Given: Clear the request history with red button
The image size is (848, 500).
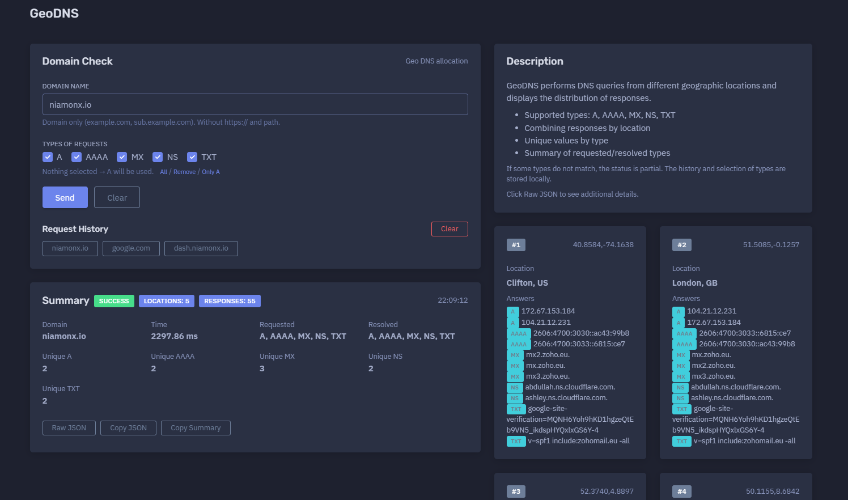Looking at the screenshot, I should (x=450, y=229).
